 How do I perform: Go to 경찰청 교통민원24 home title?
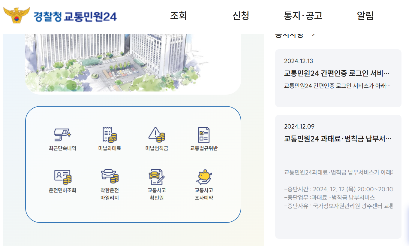click(75, 17)
